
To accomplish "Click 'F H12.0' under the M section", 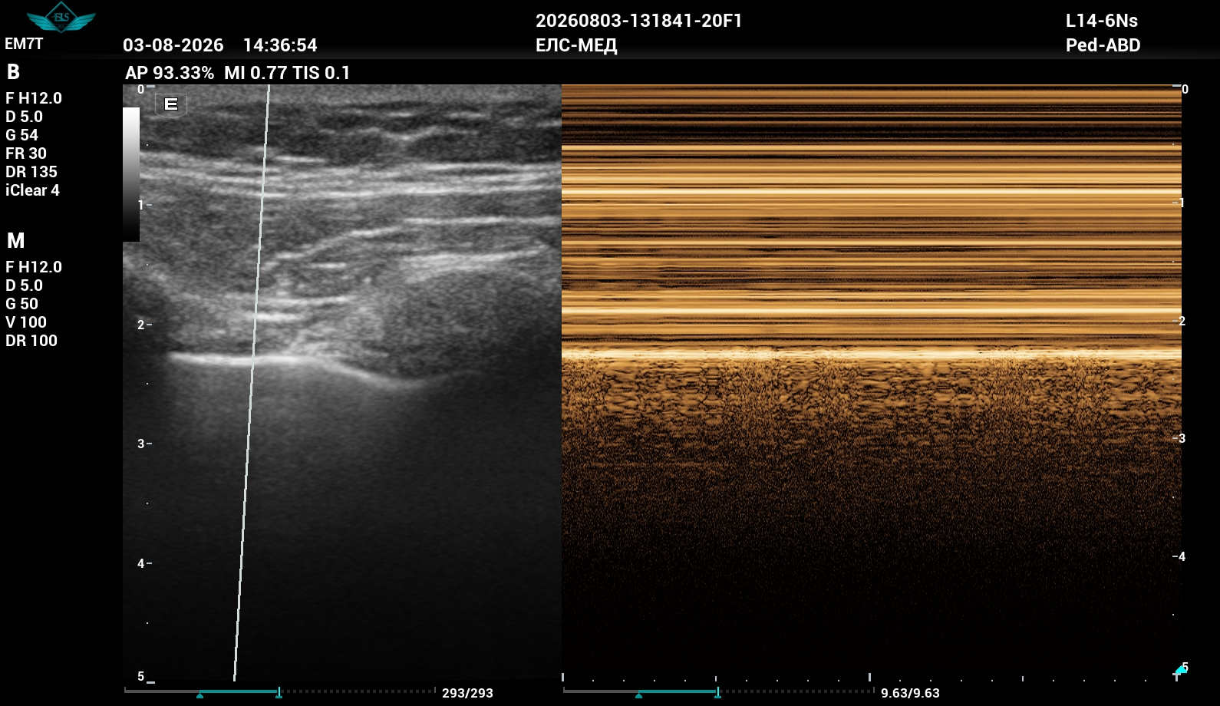I will (x=34, y=267).
